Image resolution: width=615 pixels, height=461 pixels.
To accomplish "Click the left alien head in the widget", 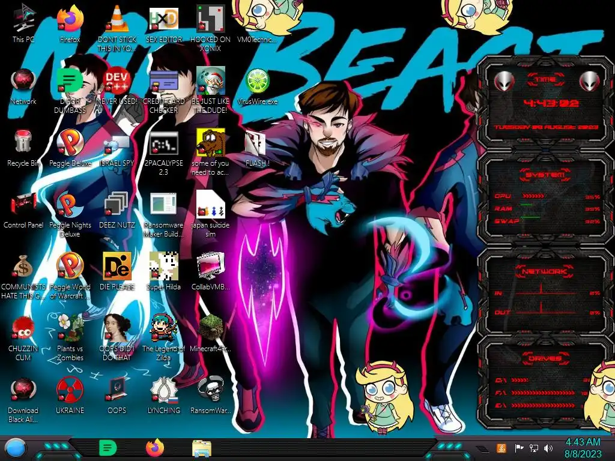I will tap(504, 81).
